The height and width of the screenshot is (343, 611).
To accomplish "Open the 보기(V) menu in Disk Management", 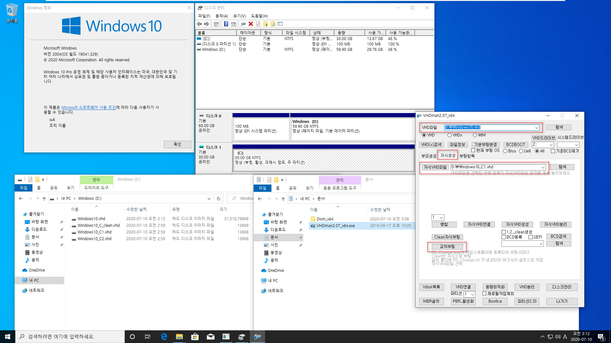I will [240, 16].
